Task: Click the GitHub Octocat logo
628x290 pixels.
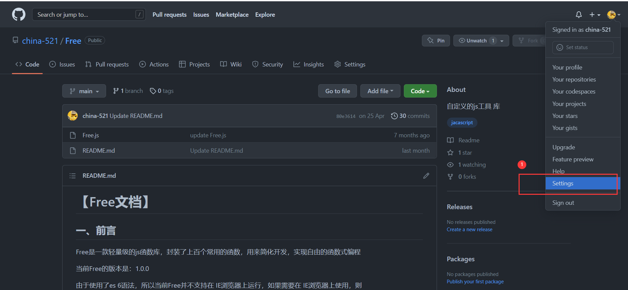Action: pyautogui.click(x=19, y=15)
